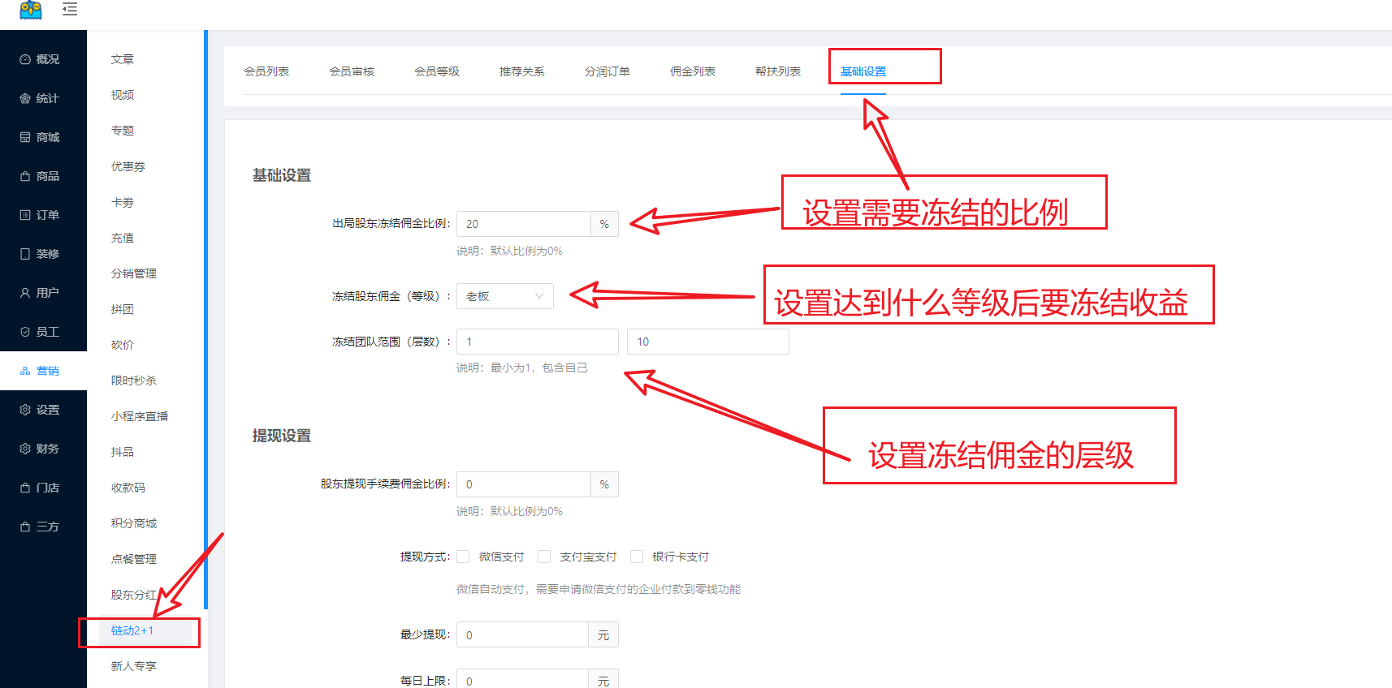Viewport: 1392px width, 688px height.
Task: Open the 商城 mall sidebar icon
Action: pyautogui.click(x=25, y=137)
